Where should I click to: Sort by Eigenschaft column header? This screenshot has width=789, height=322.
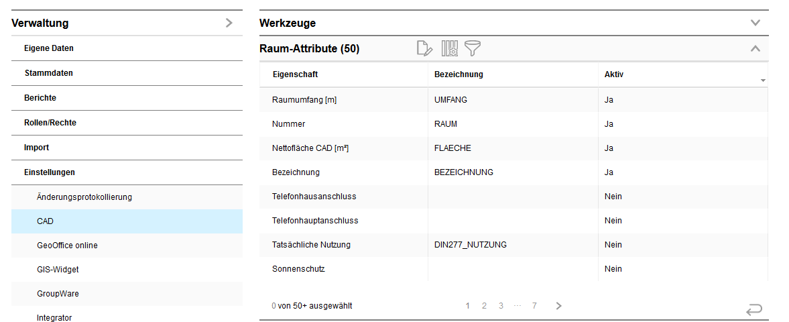coord(295,74)
